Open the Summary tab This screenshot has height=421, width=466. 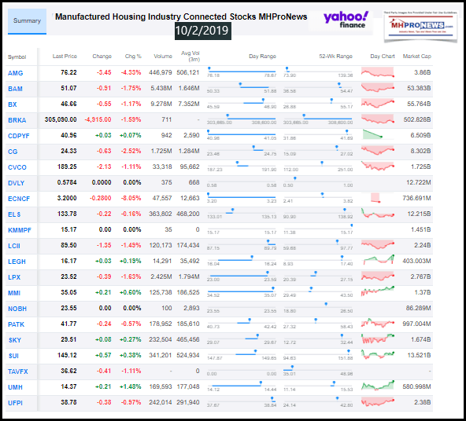pyautogui.click(x=27, y=20)
